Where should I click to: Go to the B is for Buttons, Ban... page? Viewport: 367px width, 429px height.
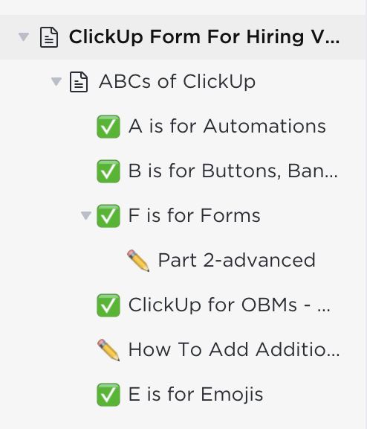pyautogui.click(x=233, y=171)
